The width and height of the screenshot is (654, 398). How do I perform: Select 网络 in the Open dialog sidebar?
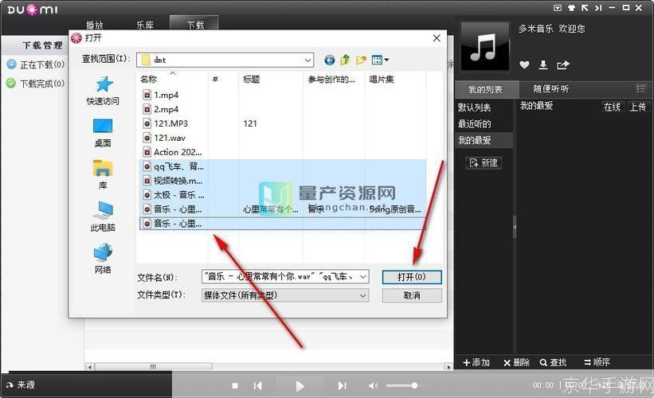(103, 259)
